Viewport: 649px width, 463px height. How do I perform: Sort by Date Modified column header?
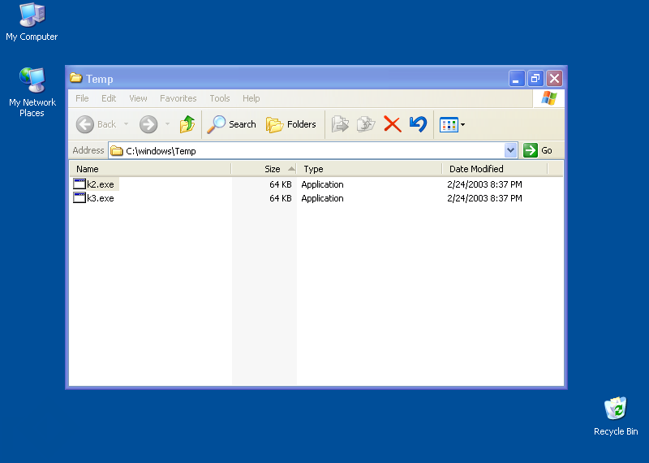point(495,169)
